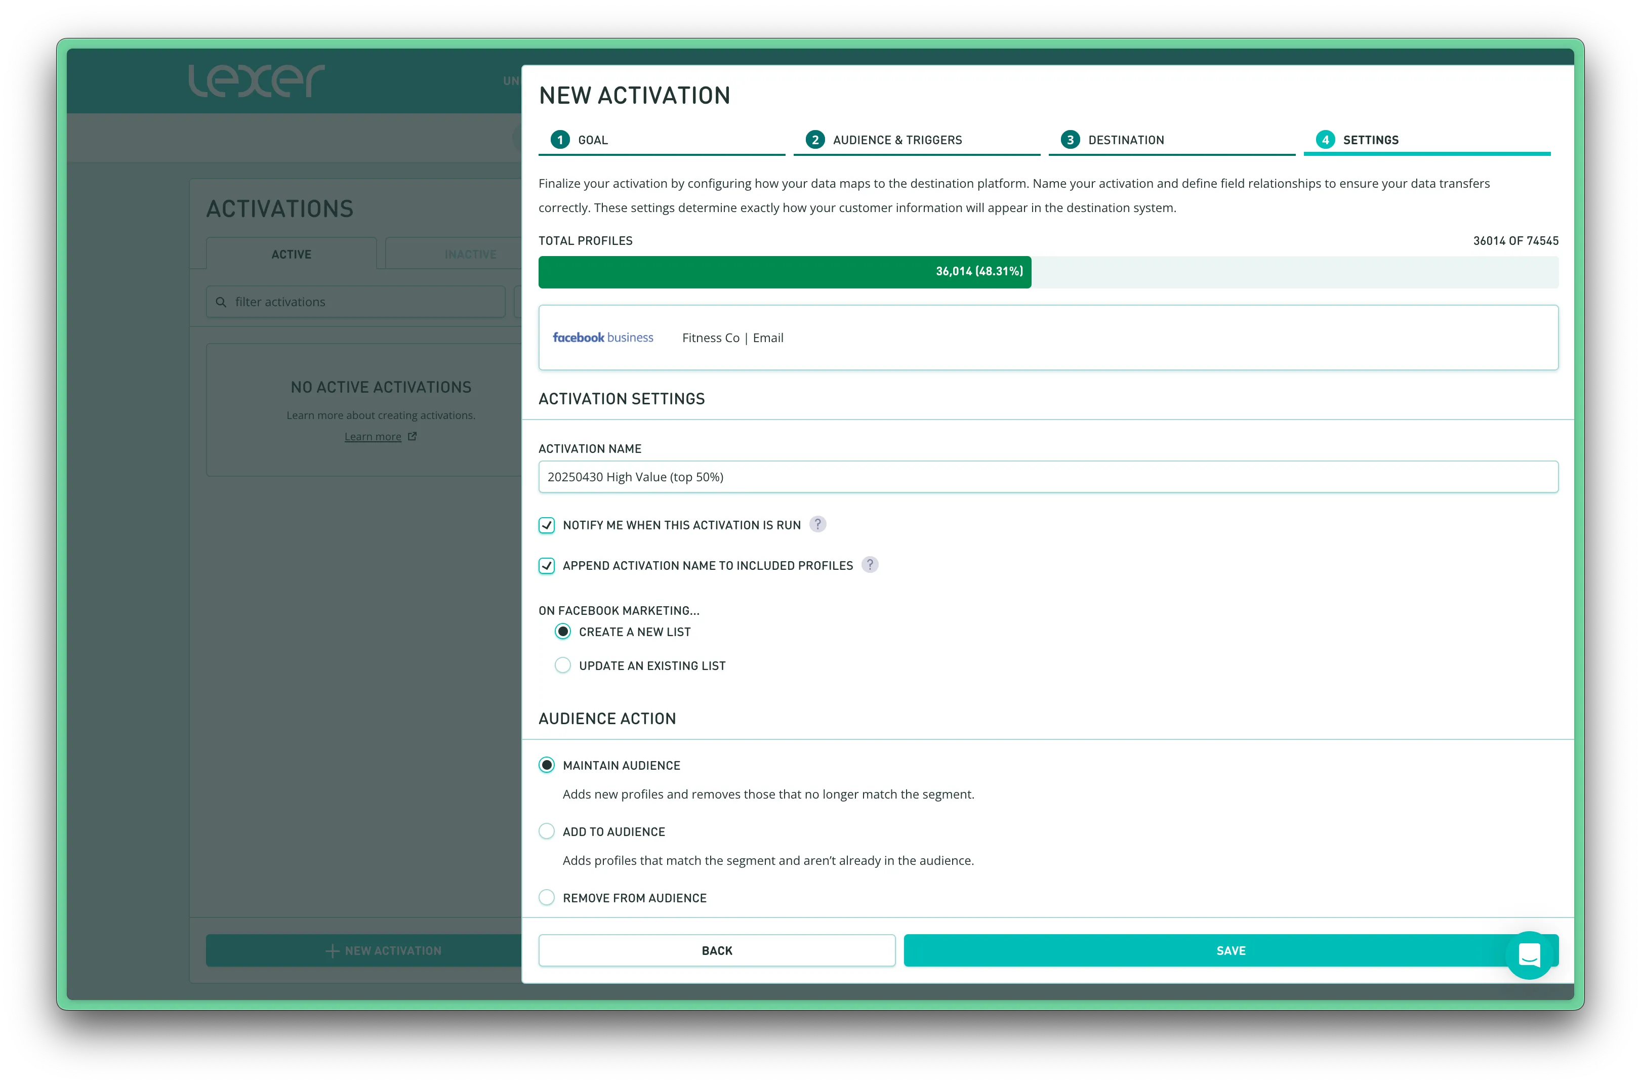Click the Lexer logo

point(256,81)
